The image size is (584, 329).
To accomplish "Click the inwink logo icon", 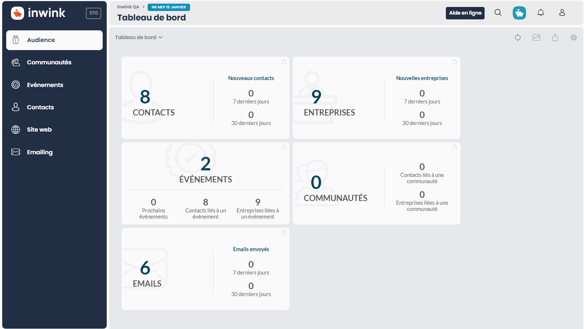I will [x=18, y=13].
